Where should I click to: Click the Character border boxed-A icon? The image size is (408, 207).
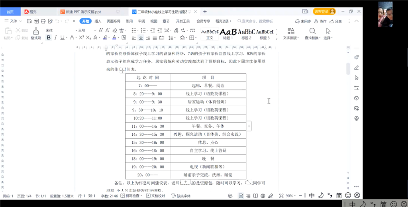point(124,38)
